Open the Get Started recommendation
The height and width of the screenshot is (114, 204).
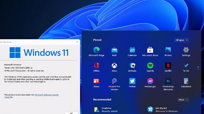[x=162, y=110]
